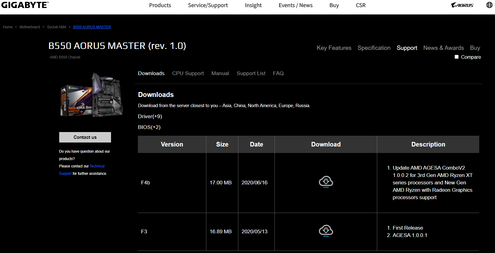495x253 pixels.
Task: Go to Socket AM4 breadcrumb
Action: point(56,27)
